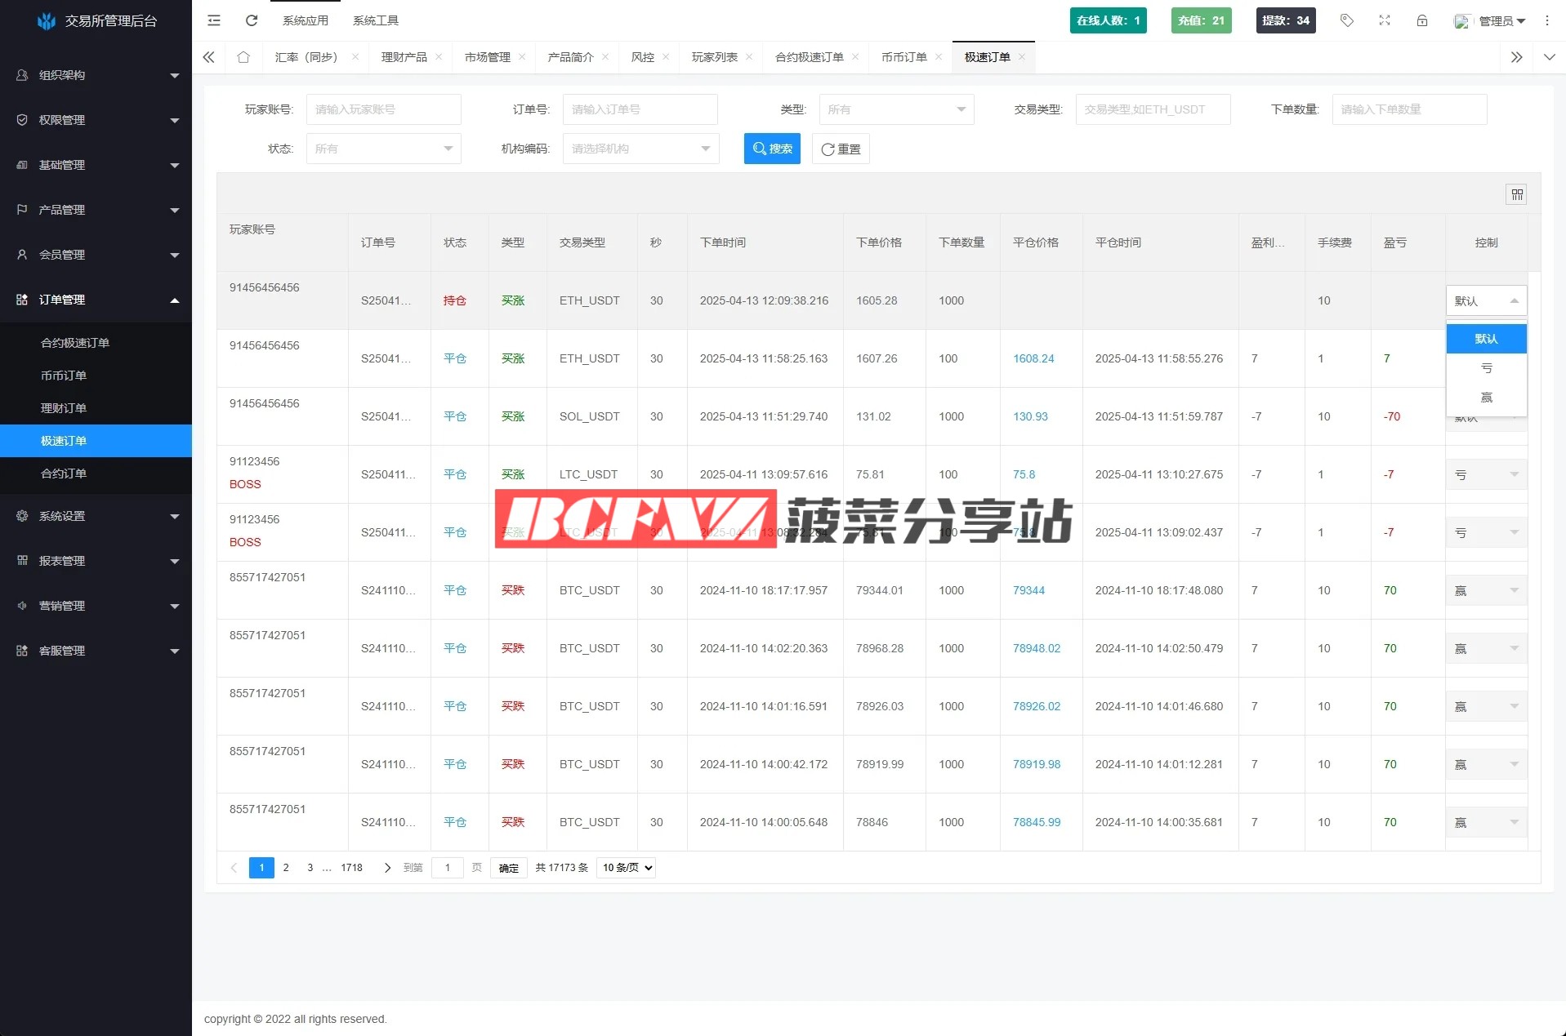Open the 机构编码 dropdown selector
The height and width of the screenshot is (1036, 1566).
point(640,149)
